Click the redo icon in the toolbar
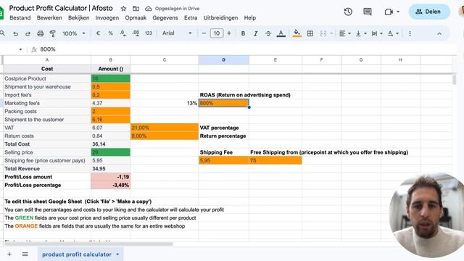 (x=28, y=34)
